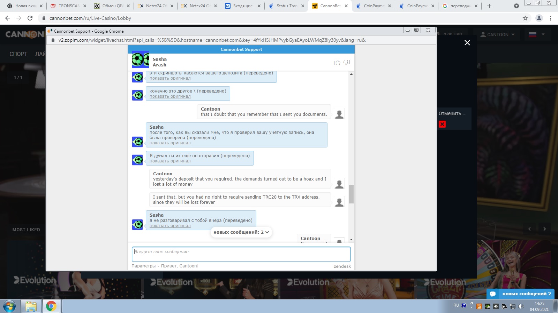Open Chrome profile avatar menu
558x313 pixels.
(x=539, y=18)
